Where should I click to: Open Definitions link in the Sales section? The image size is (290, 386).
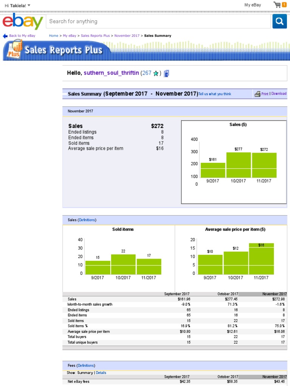[x=87, y=220]
